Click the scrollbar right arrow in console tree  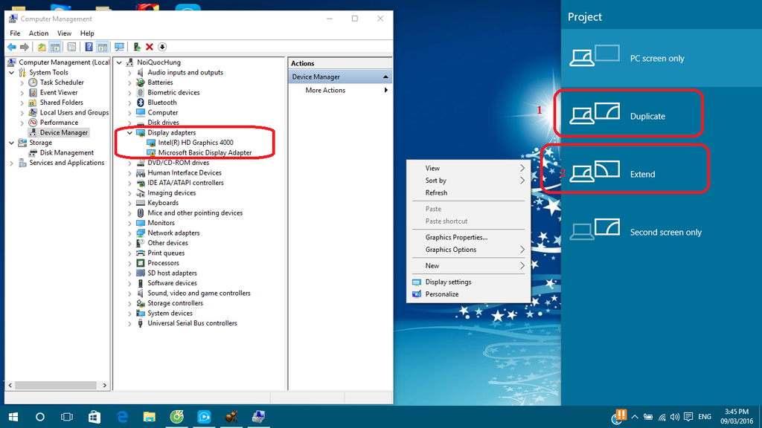coord(104,386)
